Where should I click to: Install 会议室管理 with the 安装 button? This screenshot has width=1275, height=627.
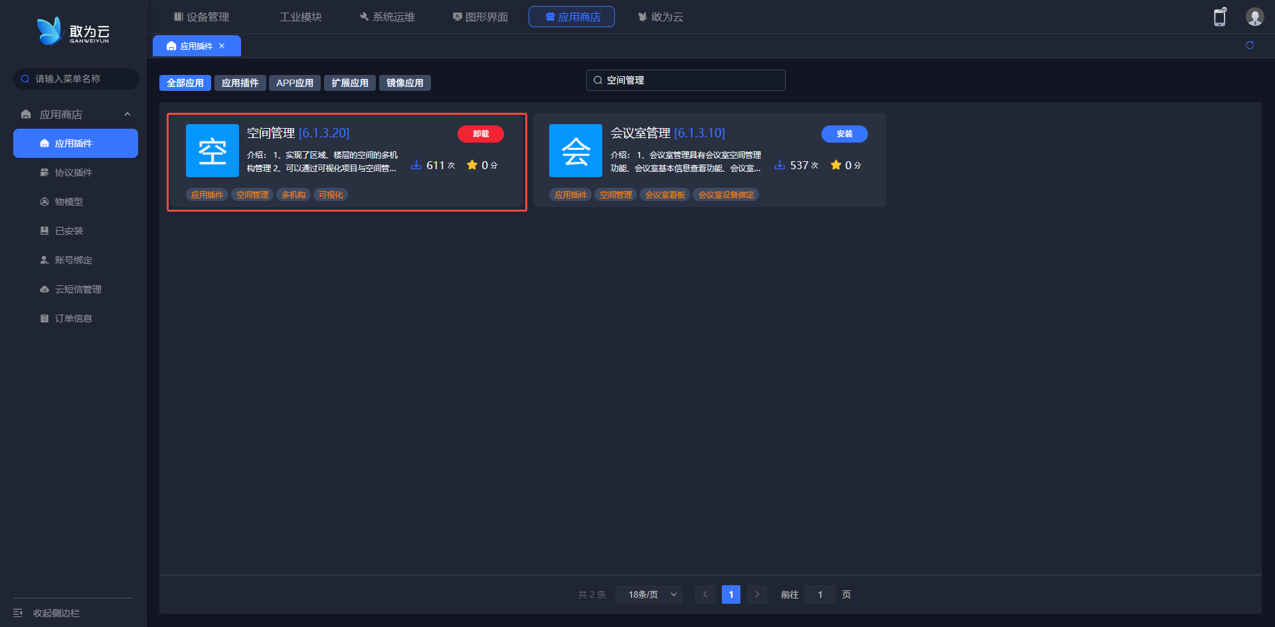(x=845, y=134)
